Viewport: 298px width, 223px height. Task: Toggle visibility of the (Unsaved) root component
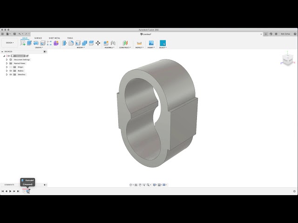tap(8, 56)
